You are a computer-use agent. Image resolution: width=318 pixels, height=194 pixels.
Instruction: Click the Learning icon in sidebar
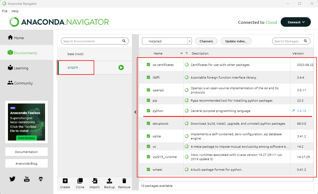click(x=10, y=68)
